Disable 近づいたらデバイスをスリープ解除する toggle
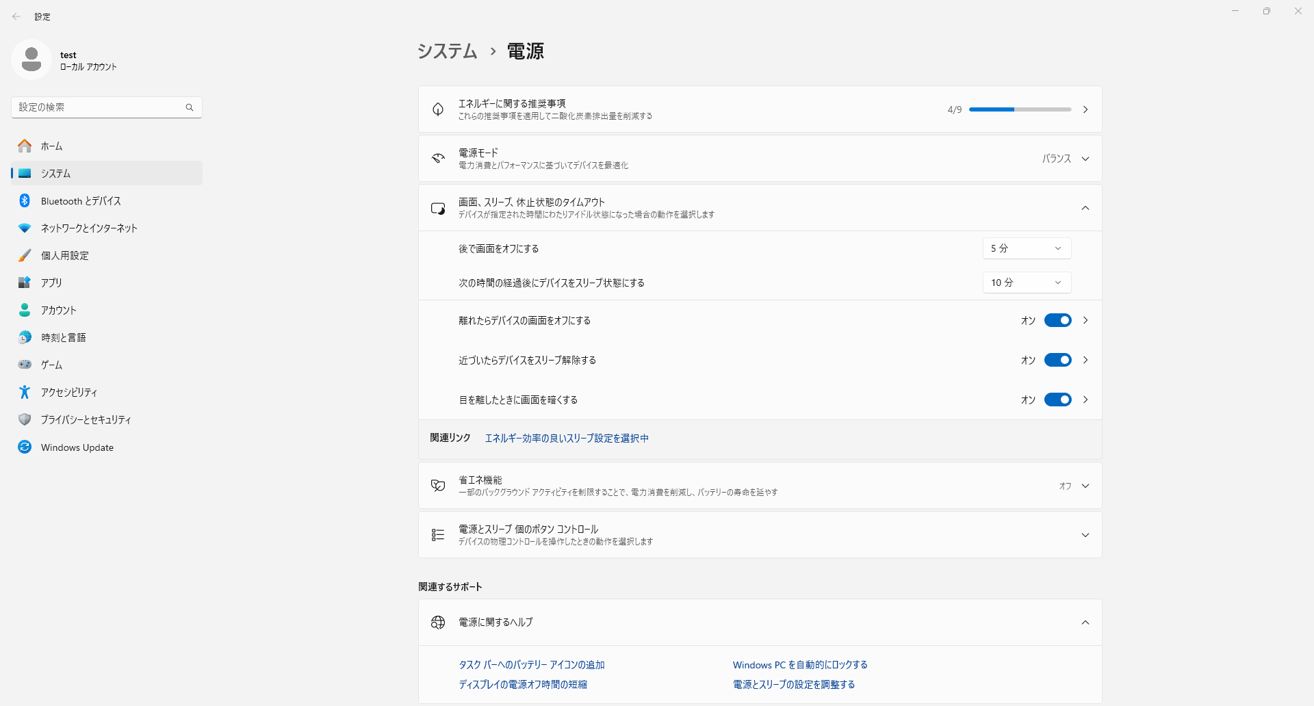Screen dimensions: 1314x706 coord(1057,360)
